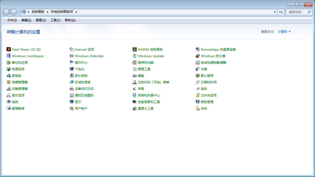315x177 pixels.
Task: Open the 颜色管理 link
Action: click(207, 102)
